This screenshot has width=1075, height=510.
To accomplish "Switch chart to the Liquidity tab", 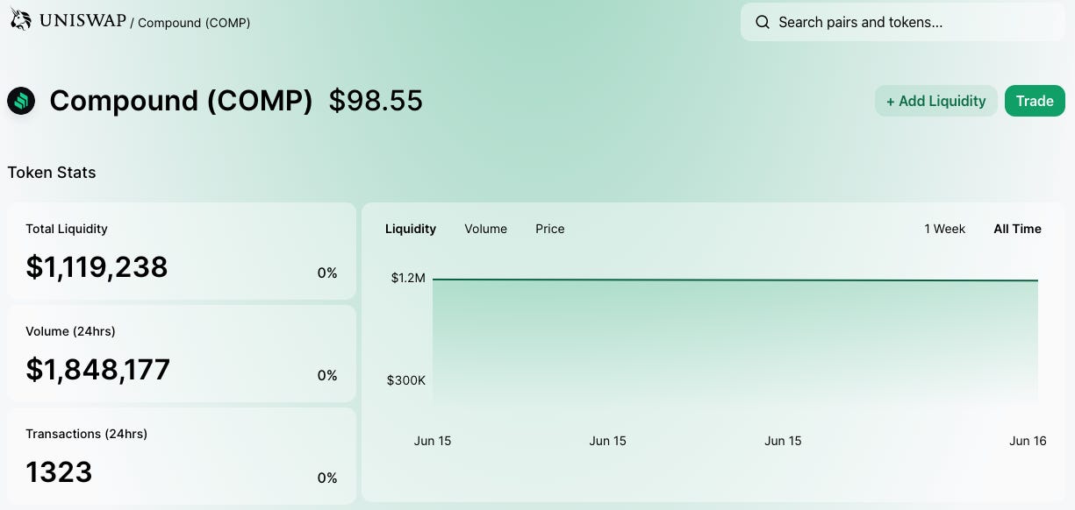I will click(x=411, y=229).
